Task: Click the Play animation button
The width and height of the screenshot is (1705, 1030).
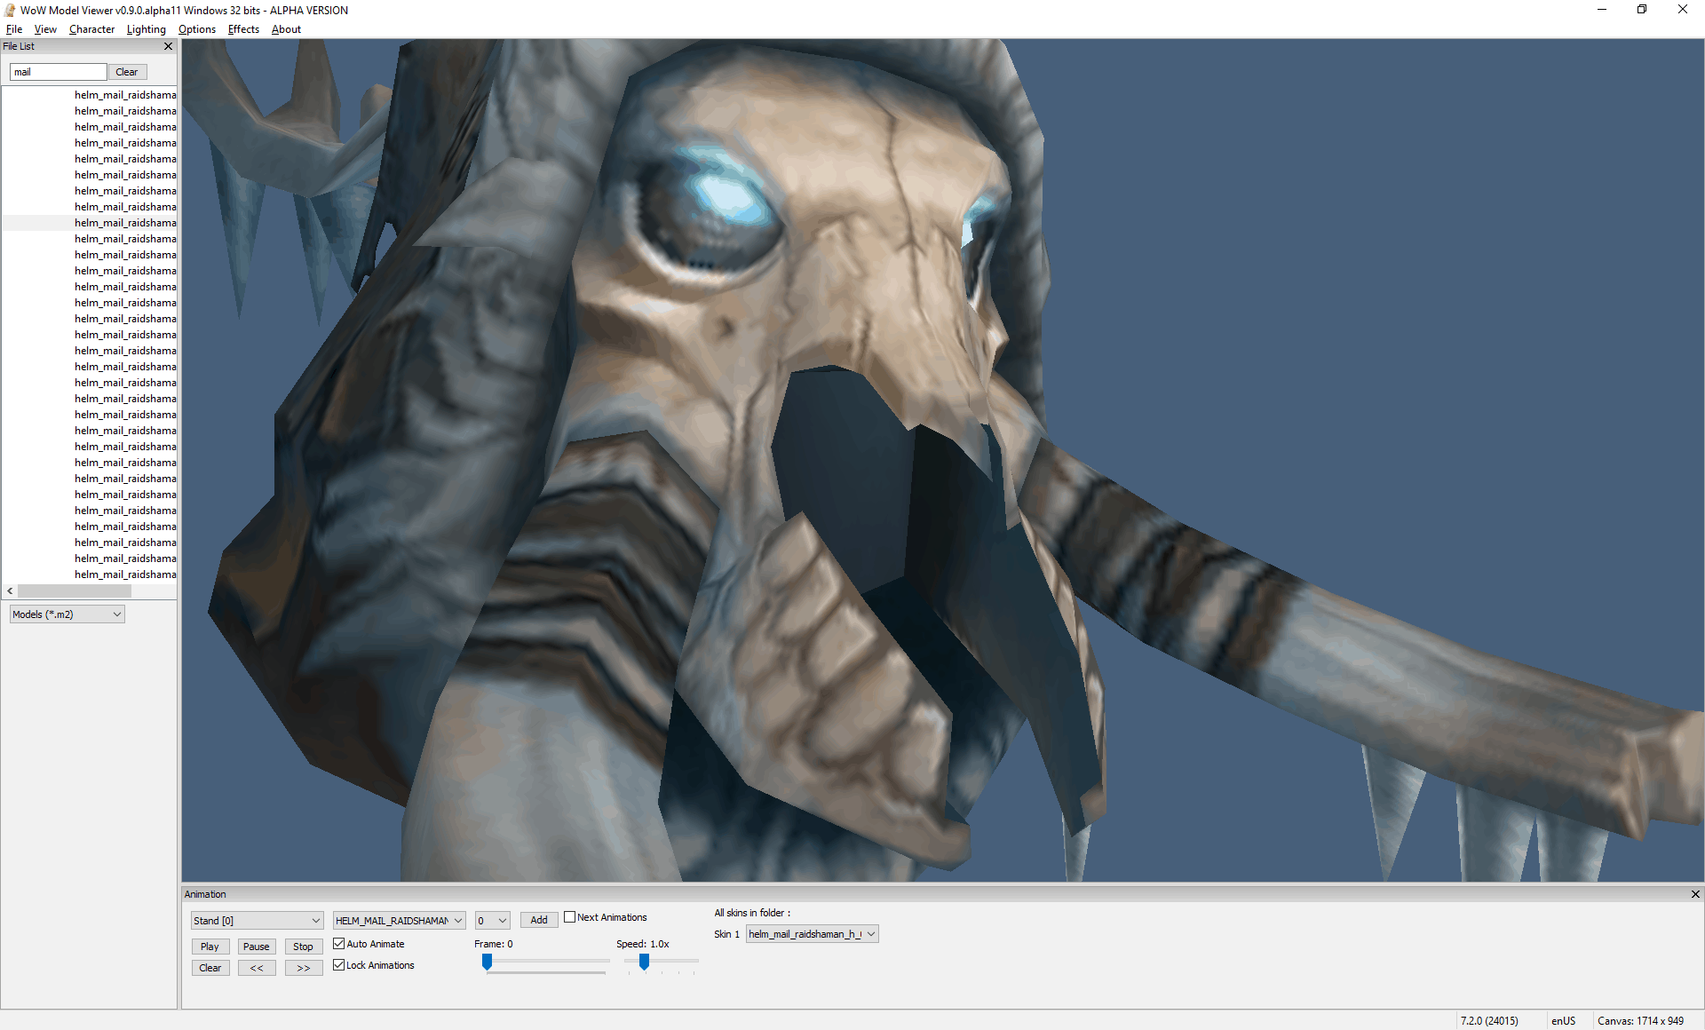Action: click(210, 947)
